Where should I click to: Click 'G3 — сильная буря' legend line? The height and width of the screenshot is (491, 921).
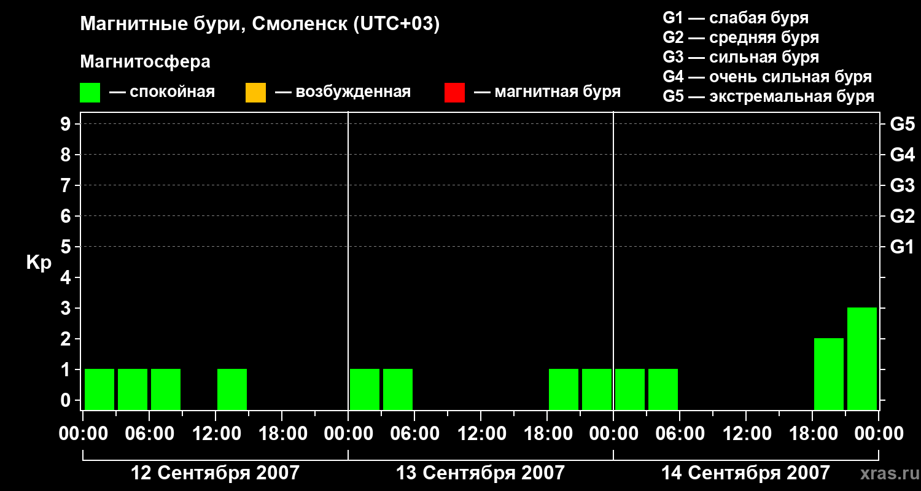[x=741, y=57]
